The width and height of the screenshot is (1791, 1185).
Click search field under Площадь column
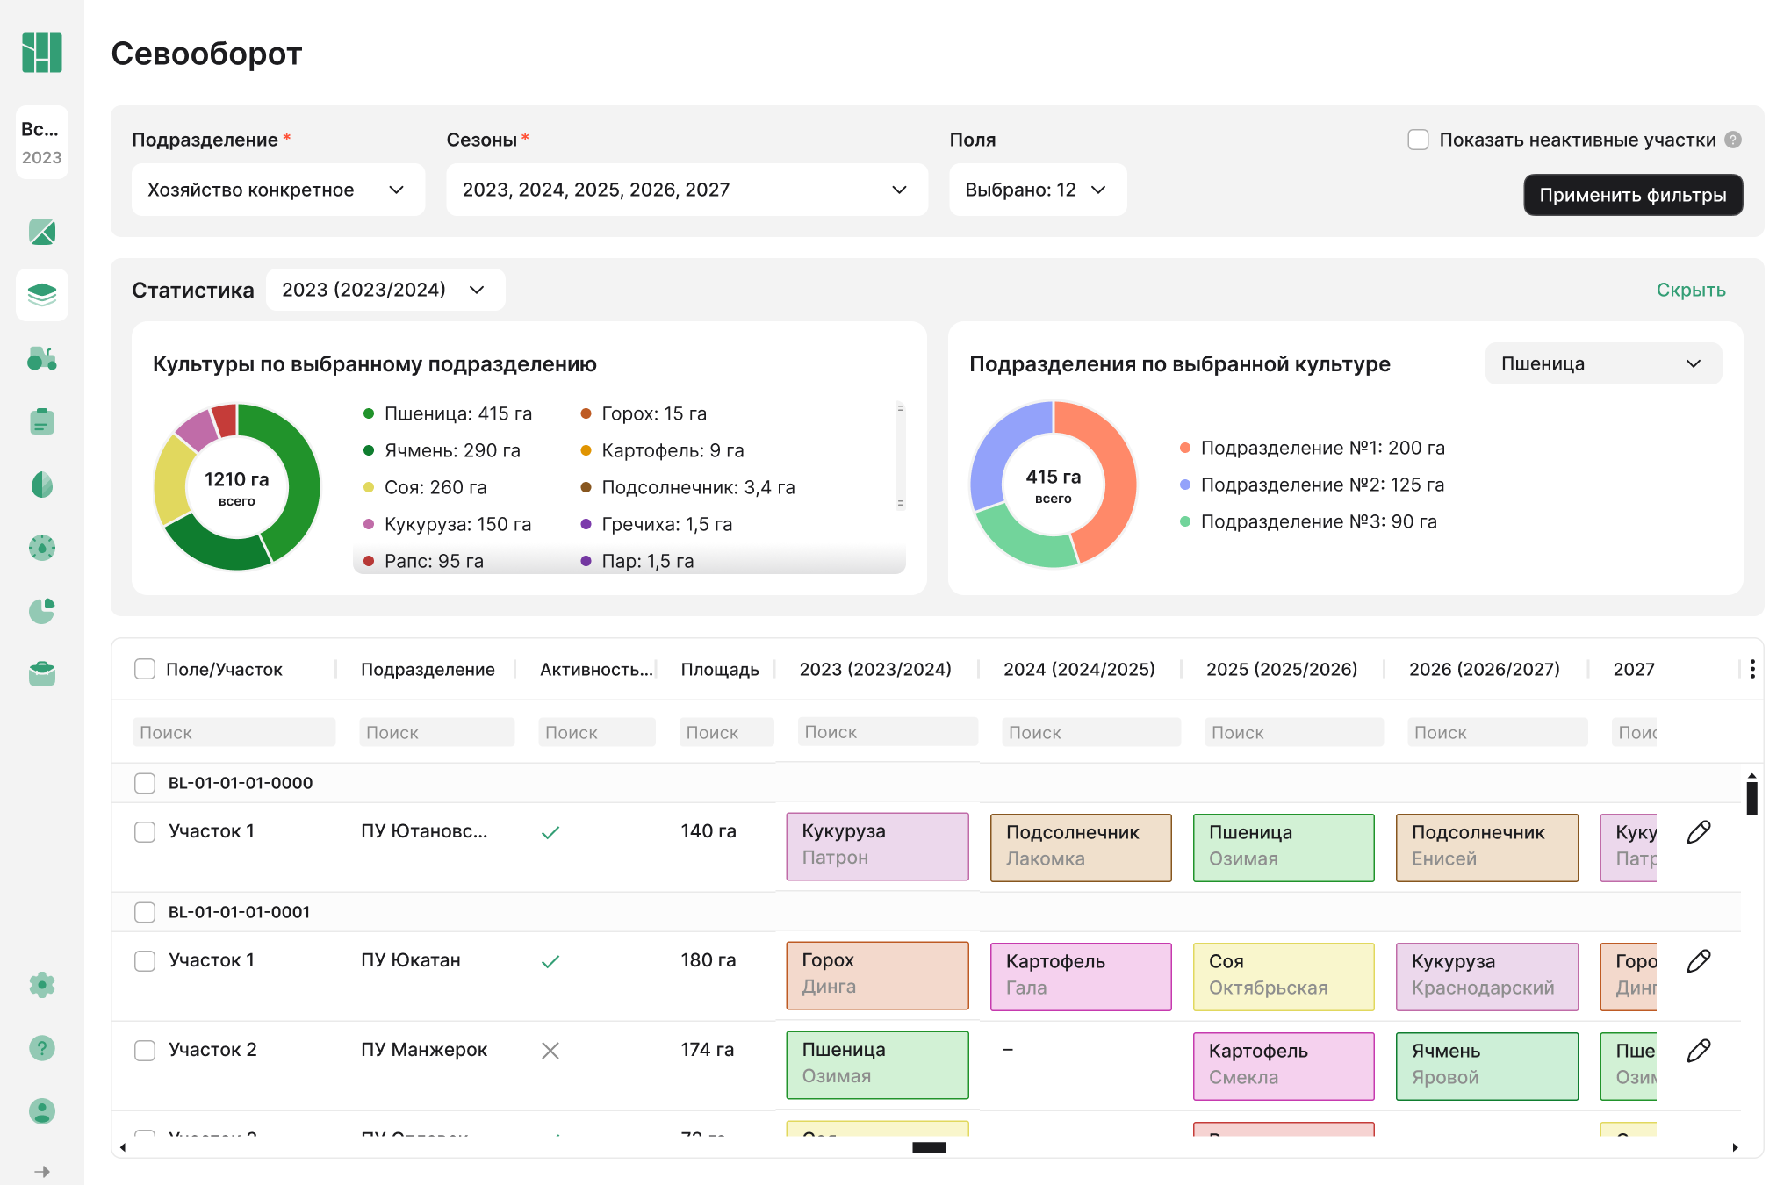725,732
